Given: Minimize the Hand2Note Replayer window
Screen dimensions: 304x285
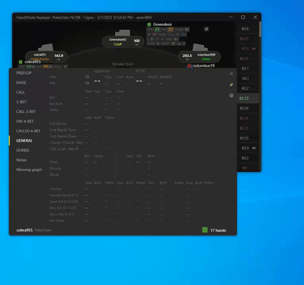Looking at the screenshot, I should [231, 17].
